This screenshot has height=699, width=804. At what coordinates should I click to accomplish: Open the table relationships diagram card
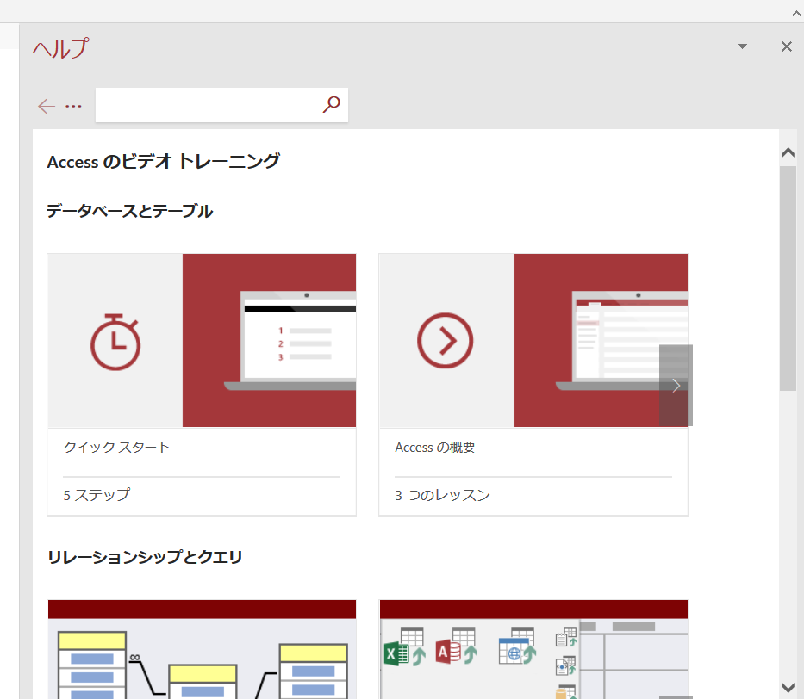(202, 649)
